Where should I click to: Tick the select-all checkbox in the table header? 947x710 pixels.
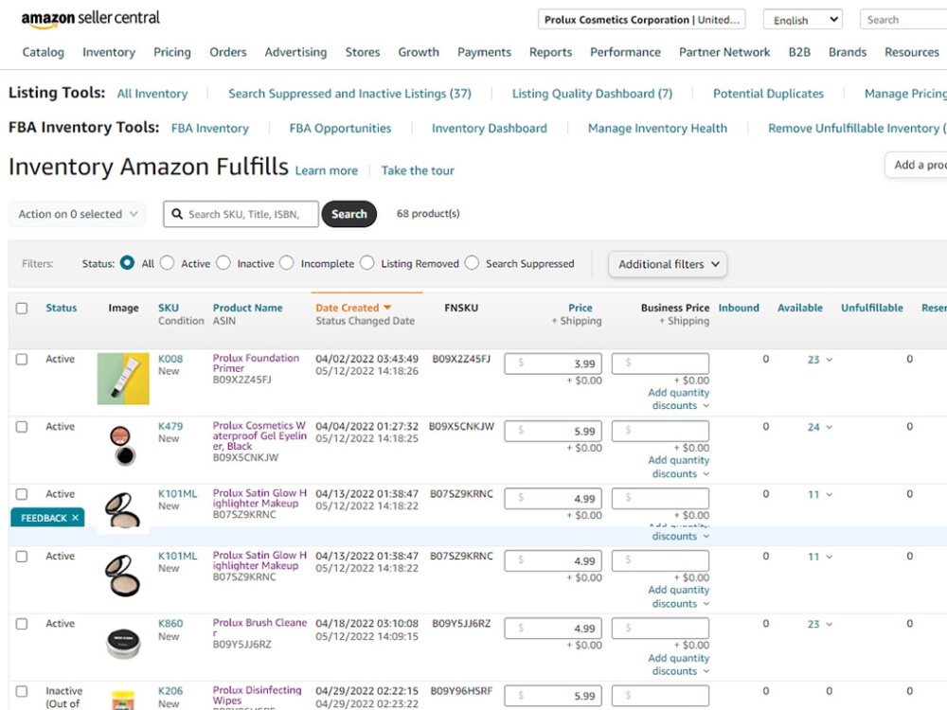[x=22, y=308]
